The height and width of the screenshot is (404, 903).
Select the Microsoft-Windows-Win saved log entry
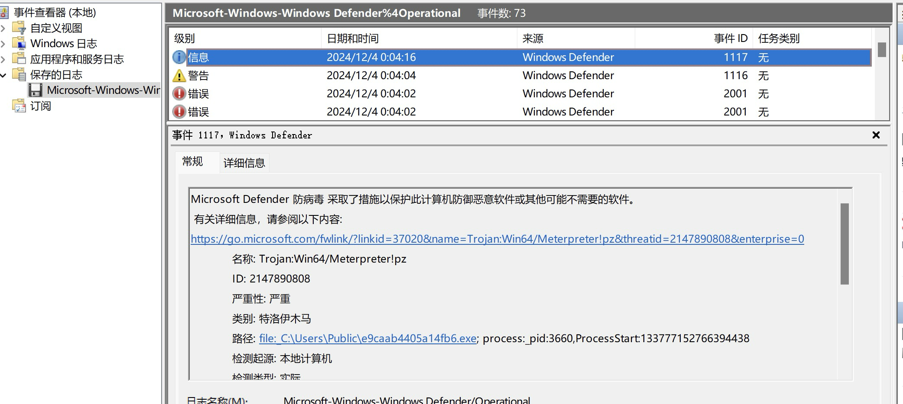click(104, 90)
